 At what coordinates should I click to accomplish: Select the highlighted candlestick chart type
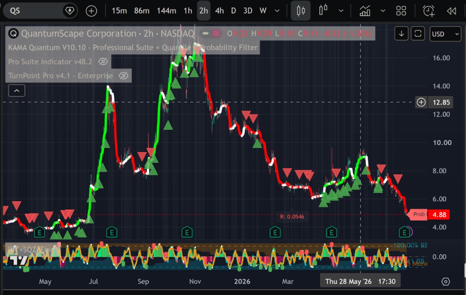tap(301, 11)
